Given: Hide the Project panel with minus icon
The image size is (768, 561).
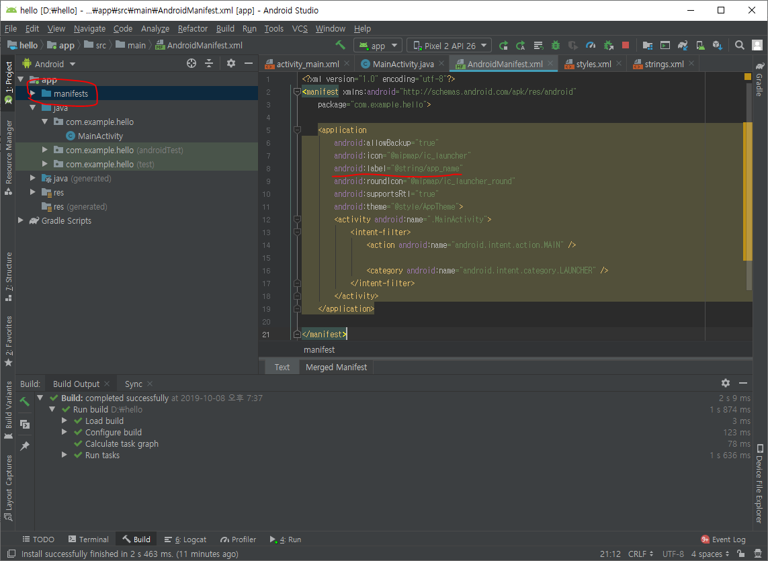Looking at the screenshot, I should [249, 63].
